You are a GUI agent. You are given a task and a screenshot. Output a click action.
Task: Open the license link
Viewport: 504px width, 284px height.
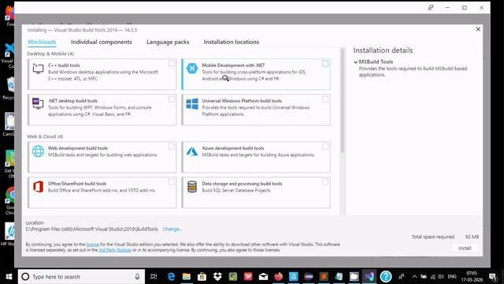(x=93, y=245)
